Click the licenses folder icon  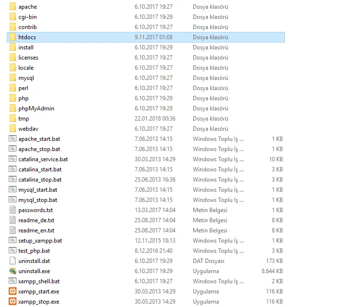[13, 58]
